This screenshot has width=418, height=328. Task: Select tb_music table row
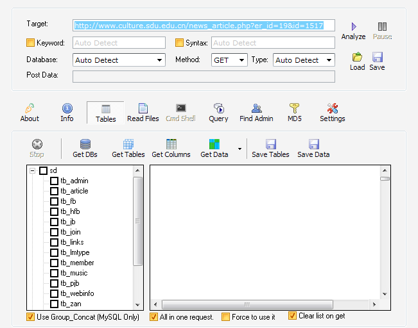(x=74, y=273)
